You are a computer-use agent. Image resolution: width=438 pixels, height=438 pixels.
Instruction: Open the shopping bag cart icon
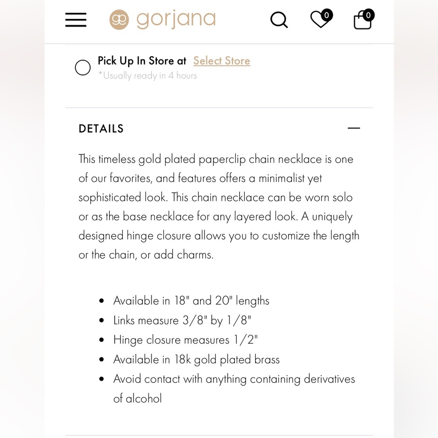[362, 21]
